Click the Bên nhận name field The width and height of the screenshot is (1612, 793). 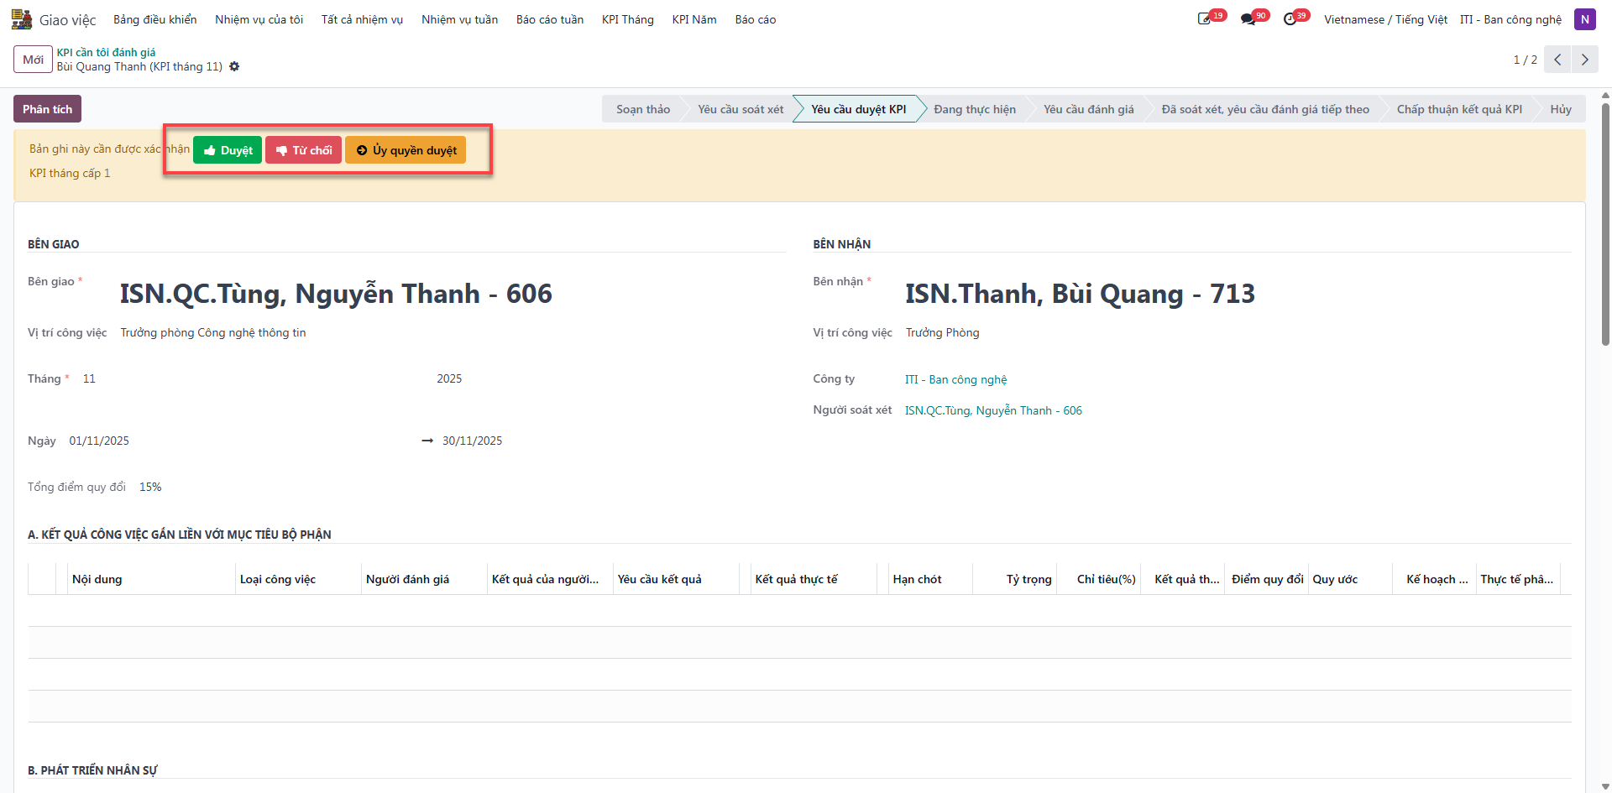1080,294
